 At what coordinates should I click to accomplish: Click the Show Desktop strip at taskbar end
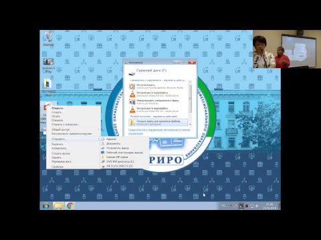(280, 206)
